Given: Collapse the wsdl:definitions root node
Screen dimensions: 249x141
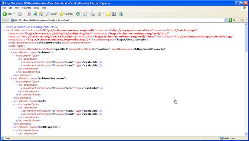Looking at the screenshot, I should (4, 30).
